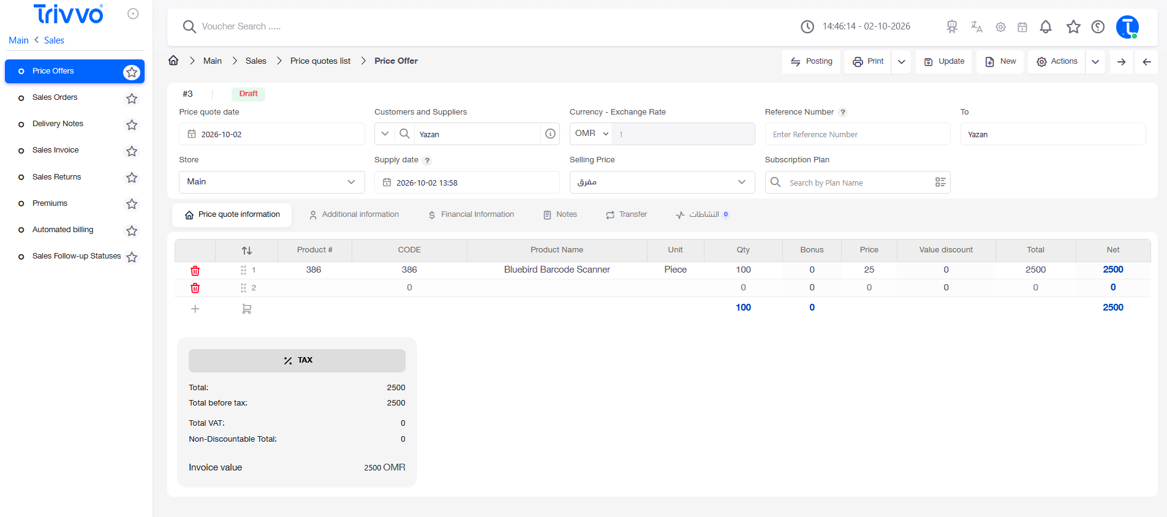Image resolution: width=1167 pixels, height=517 pixels.
Task: Expand the Actions dropdown arrow
Action: click(1095, 62)
